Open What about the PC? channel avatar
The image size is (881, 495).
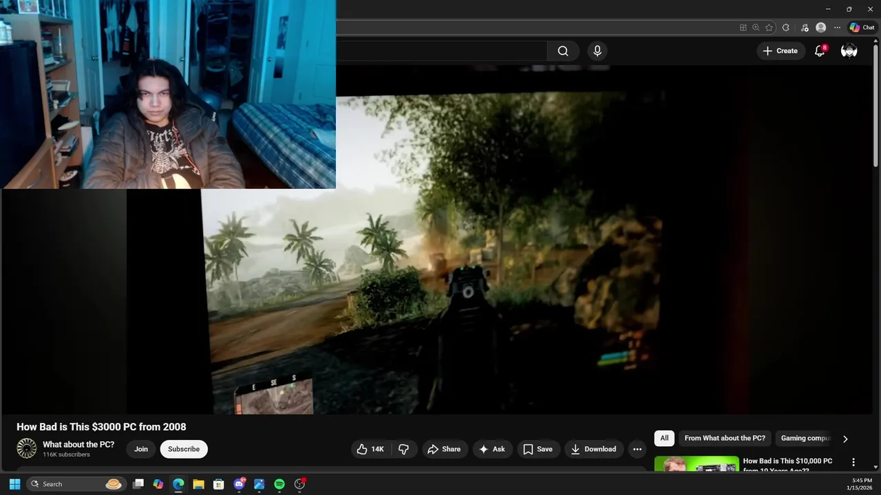(26, 448)
